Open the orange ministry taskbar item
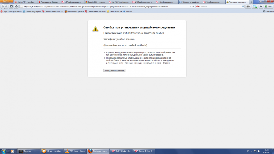The height and width of the screenshot is (154, 274). pos(52,151)
